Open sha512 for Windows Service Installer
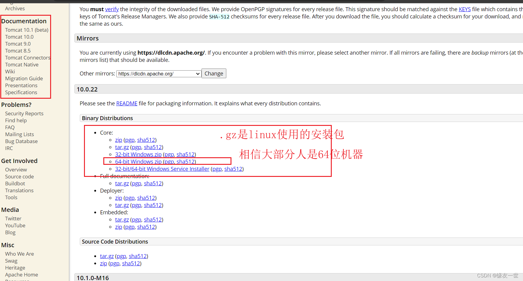The height and width of the screenshot is (281, 523). 233,169
